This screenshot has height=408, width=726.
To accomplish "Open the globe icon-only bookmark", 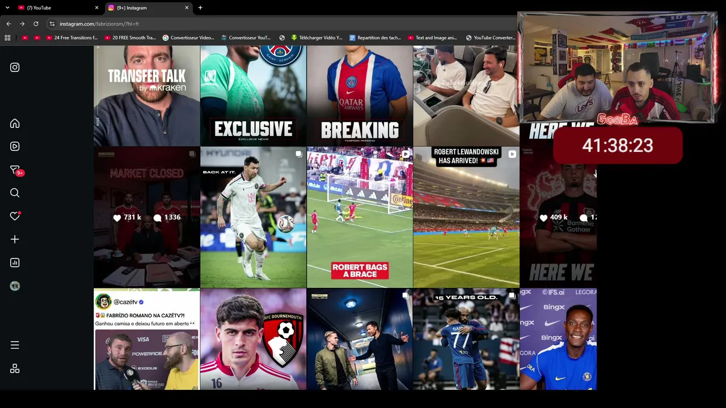I will pyautogui.click(x=282, y=38).
